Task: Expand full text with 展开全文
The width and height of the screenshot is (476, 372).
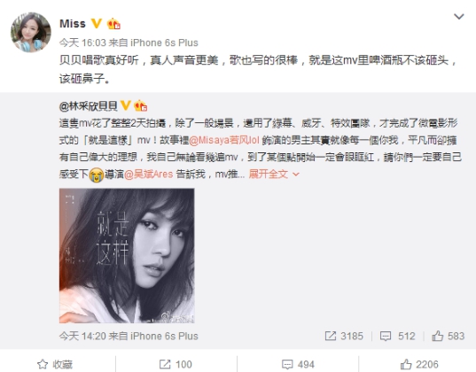Action: (269, 174)
